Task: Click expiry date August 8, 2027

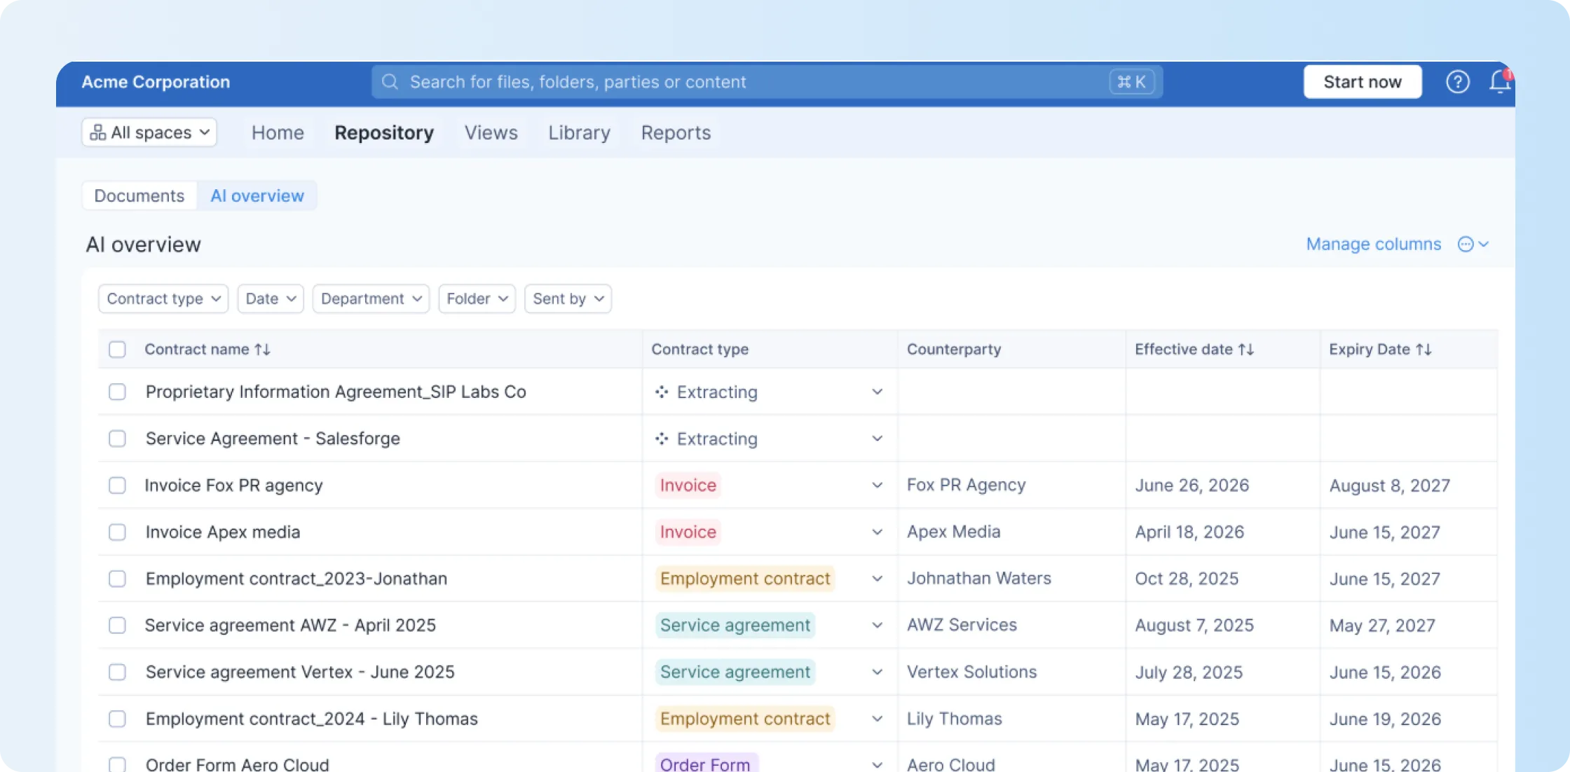Action: [1390, 485]
